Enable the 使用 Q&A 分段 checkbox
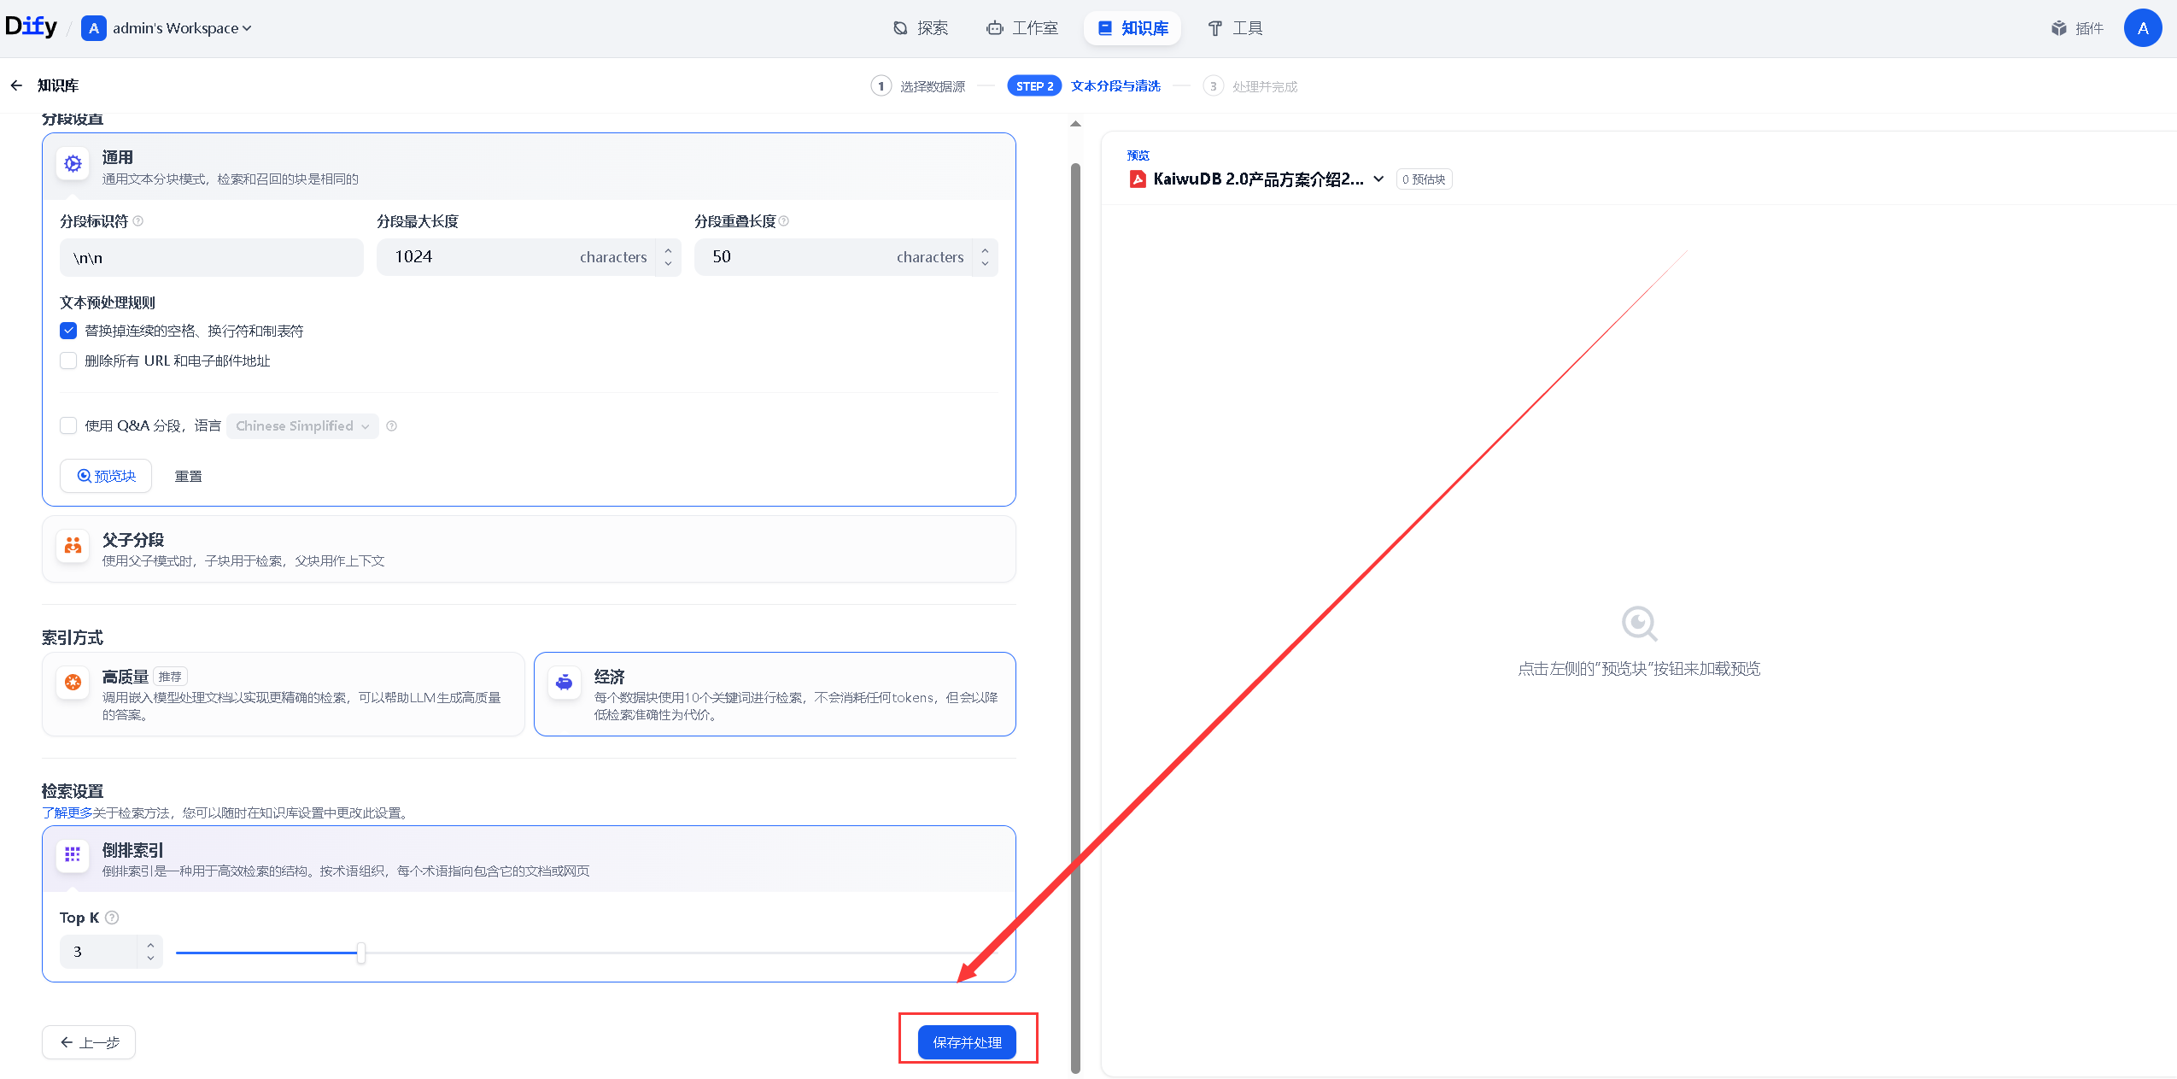Image resolution: width=2177 pixels, height=1079 pixels. (x=68, y=425)
